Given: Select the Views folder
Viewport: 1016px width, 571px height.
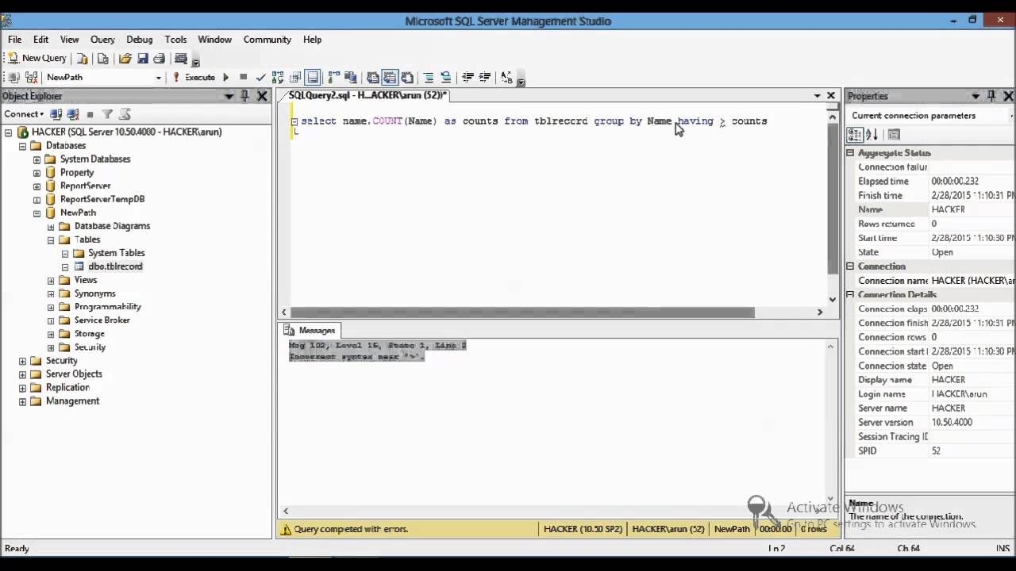Looking at the screenshot, I should [86, 280].
